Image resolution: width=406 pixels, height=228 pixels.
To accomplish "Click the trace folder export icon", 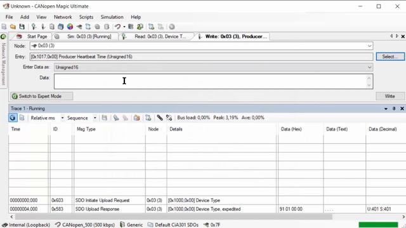I will 137,118.
